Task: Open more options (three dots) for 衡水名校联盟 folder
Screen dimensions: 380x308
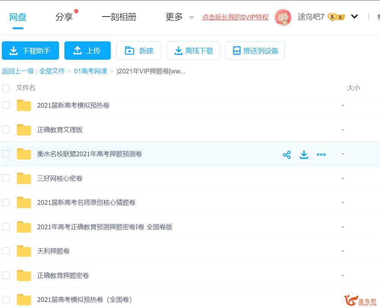Action: pyautogui.click(x=321, y=154)
